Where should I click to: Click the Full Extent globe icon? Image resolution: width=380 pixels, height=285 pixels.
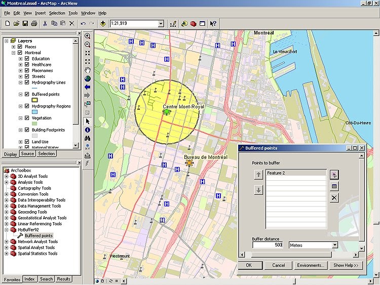[88, 78]
